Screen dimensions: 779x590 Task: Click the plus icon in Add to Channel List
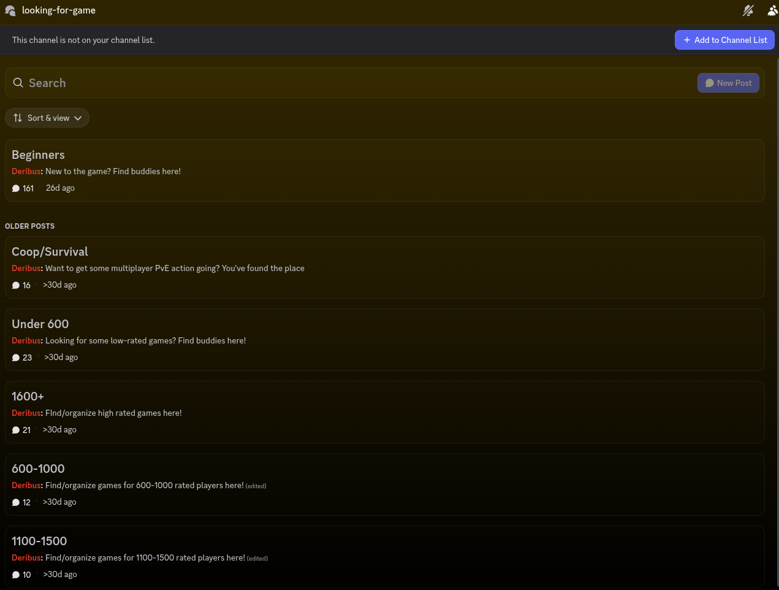(687, 40)
